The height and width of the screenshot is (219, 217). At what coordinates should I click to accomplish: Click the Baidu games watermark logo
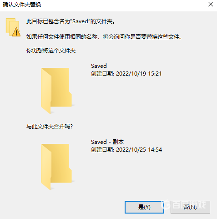click(184, 205)
